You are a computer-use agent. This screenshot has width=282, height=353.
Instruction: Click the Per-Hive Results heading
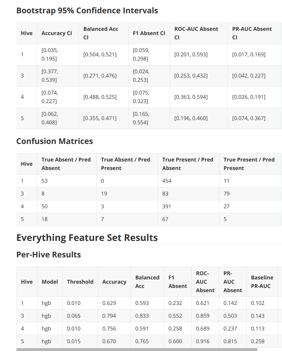49,254
